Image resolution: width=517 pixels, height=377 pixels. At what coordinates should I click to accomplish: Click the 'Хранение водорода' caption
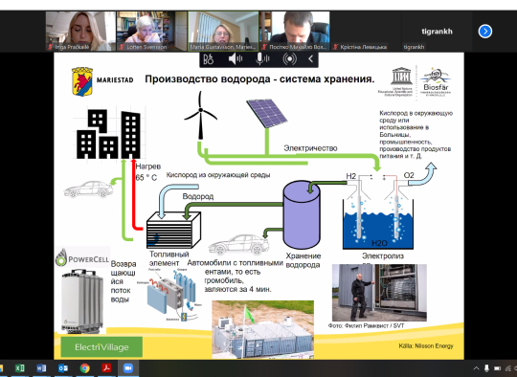[x=303, y=260]
